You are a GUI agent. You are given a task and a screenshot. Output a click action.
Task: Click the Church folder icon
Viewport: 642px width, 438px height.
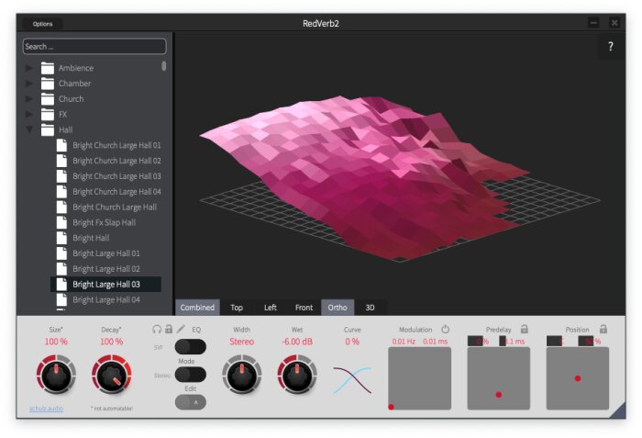[x=48, y=99]
